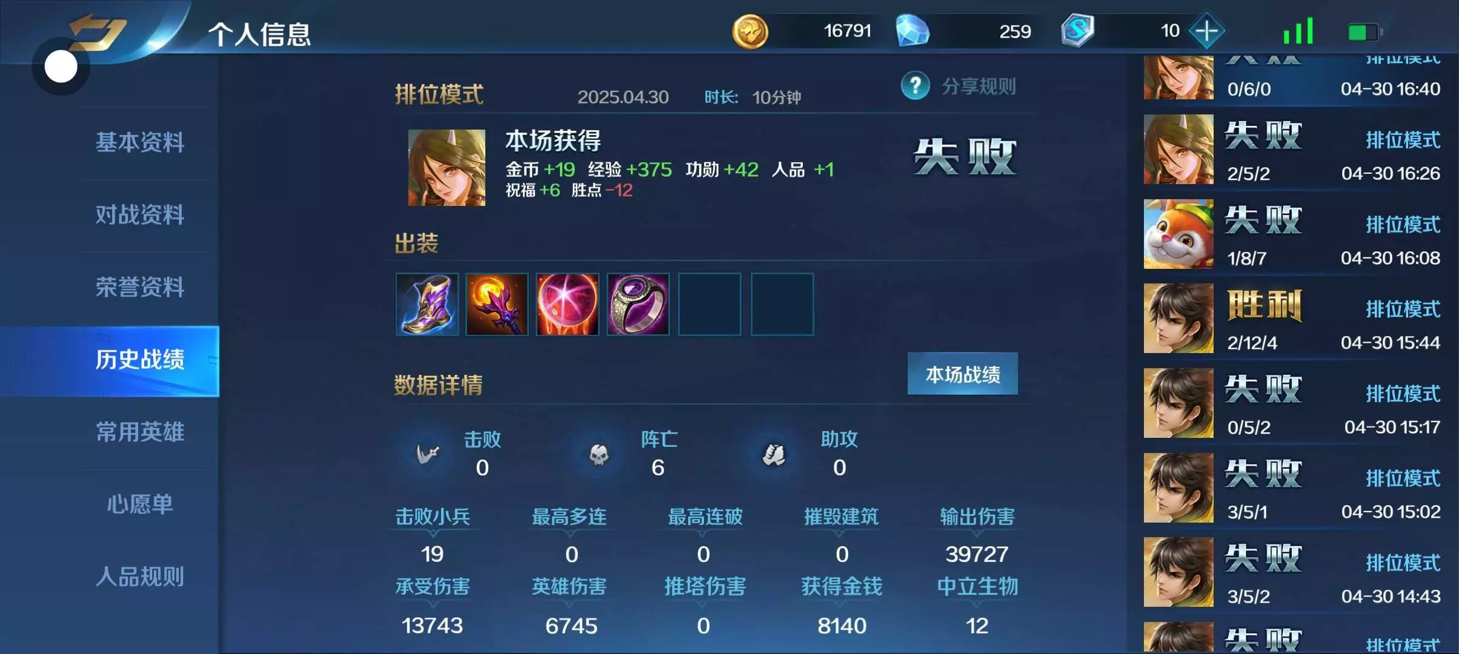The image size is (1459, 654).
Task: Open the 人品规则 tab
Action: click(x=139, y=576)
